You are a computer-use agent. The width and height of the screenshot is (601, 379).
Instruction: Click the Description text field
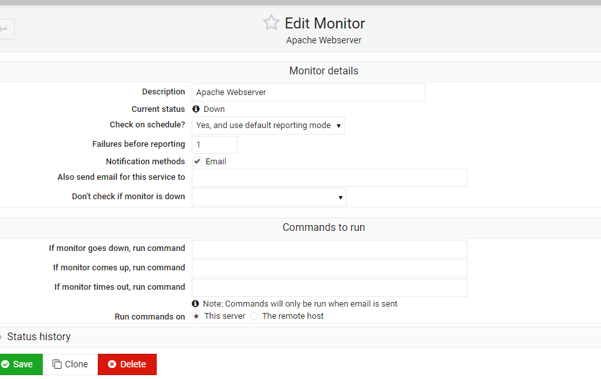point(308,92)
